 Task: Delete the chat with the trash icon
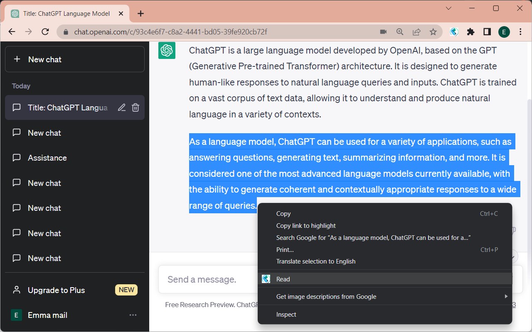click(135, 108)
